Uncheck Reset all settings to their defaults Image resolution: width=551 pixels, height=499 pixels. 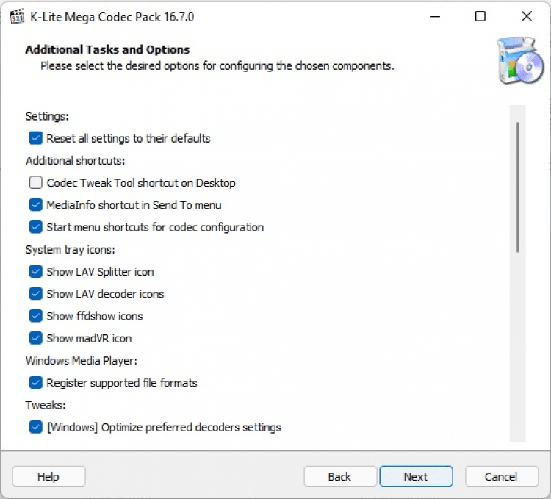[x=35, y=138]
